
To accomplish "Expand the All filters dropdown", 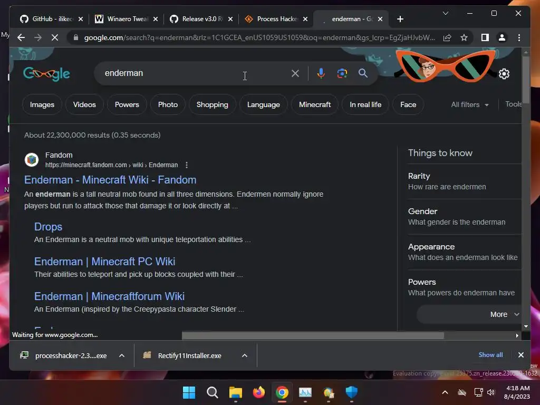I will tap(470, 105).
